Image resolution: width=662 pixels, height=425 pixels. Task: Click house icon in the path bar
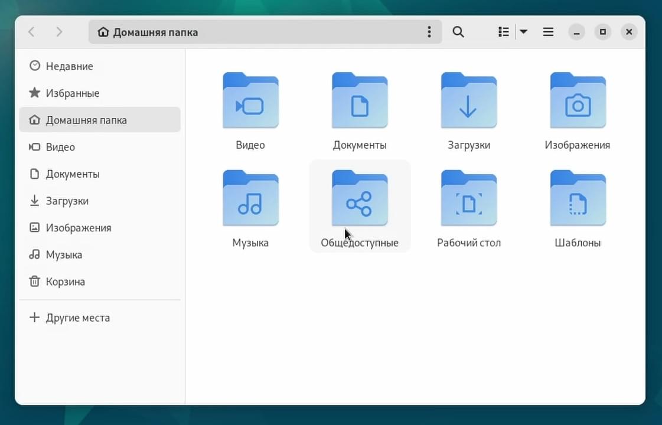[x=103, y=32]
